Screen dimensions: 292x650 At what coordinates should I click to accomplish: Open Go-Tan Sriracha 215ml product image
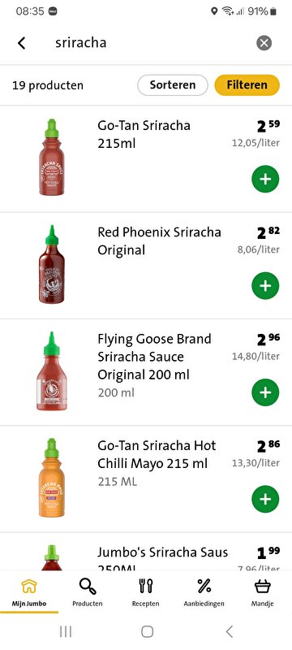52,158
